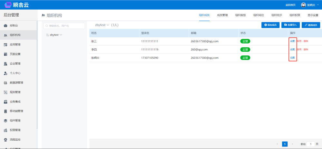Click the 企业管理 building icon
The image size is (322, 149).
click(5, 63)
